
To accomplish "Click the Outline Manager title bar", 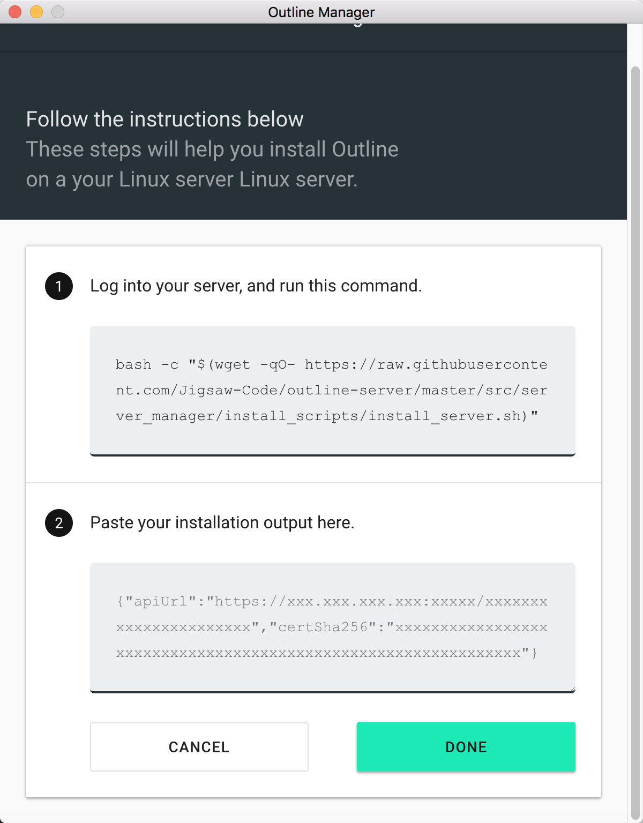I will (322, 12).
